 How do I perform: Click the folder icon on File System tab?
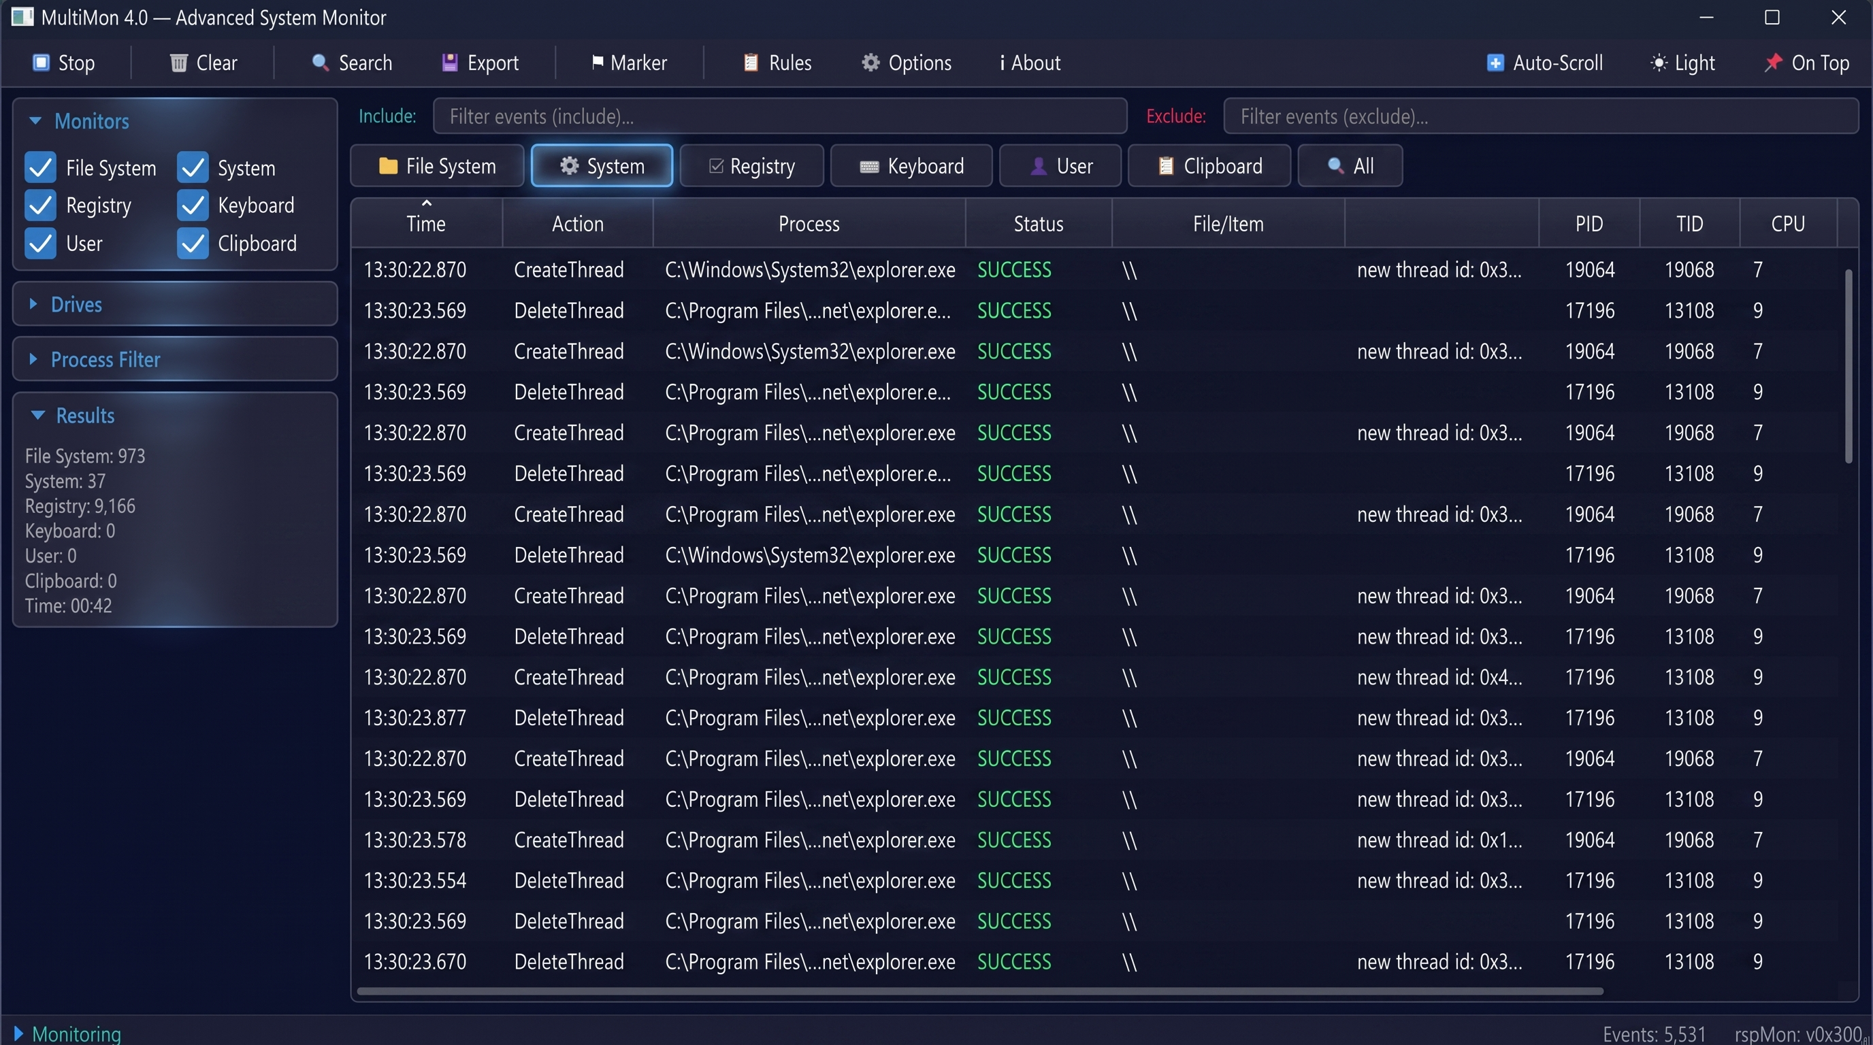388,167
